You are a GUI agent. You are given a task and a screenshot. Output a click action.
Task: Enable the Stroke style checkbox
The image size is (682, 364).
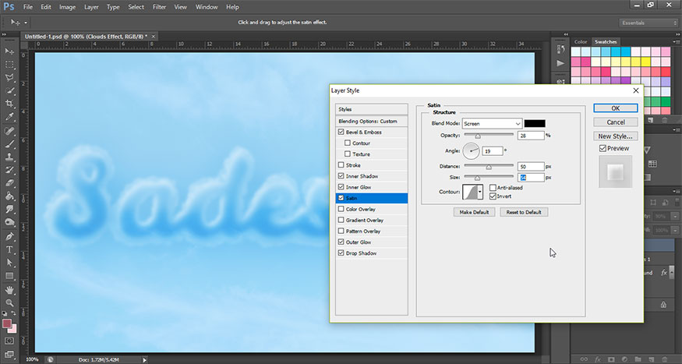340,165
